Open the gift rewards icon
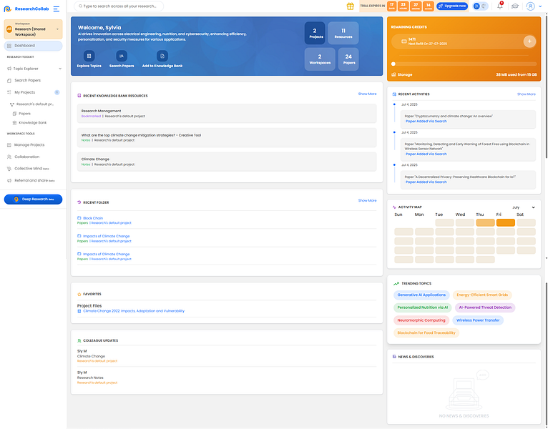The width and height of the screenshot is (548, 429). click(350, 6)
